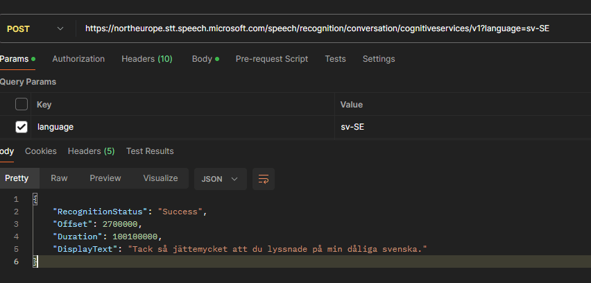This screenshot has width=591, height=283.
Task: Uncheck the language query param checkbox
Action: click(22, 127)
